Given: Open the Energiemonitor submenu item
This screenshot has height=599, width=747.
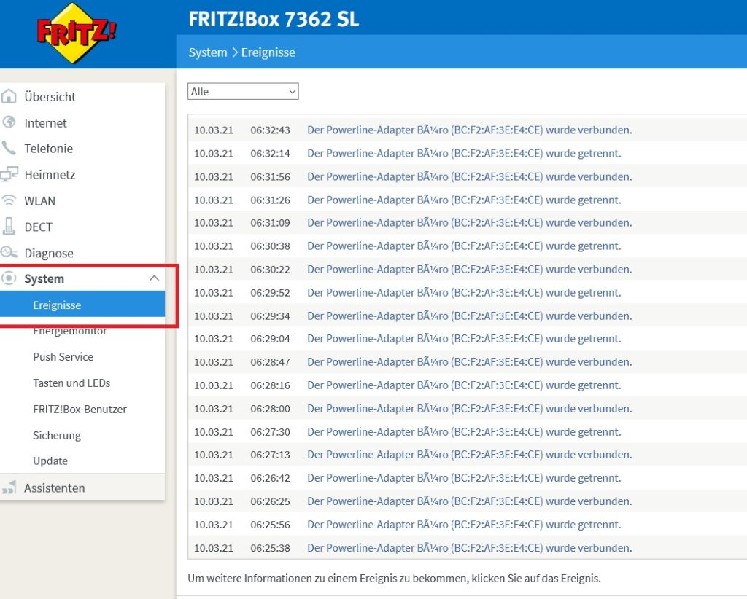Looking at the screenshot, I should pyautogui.click(x=69, y=331).
